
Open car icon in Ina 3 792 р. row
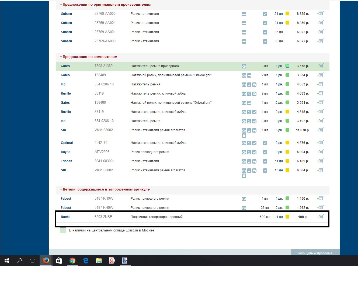click(254, 121)
